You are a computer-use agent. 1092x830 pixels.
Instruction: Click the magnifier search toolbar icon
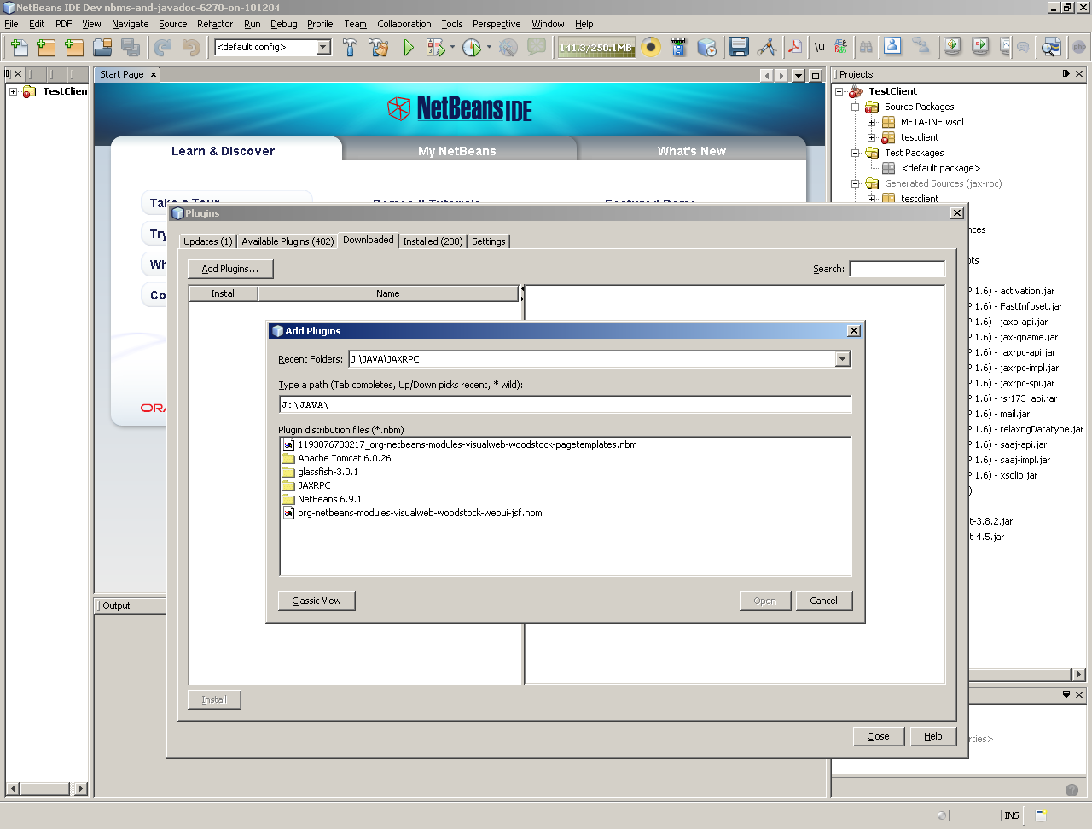(1052, 47)
